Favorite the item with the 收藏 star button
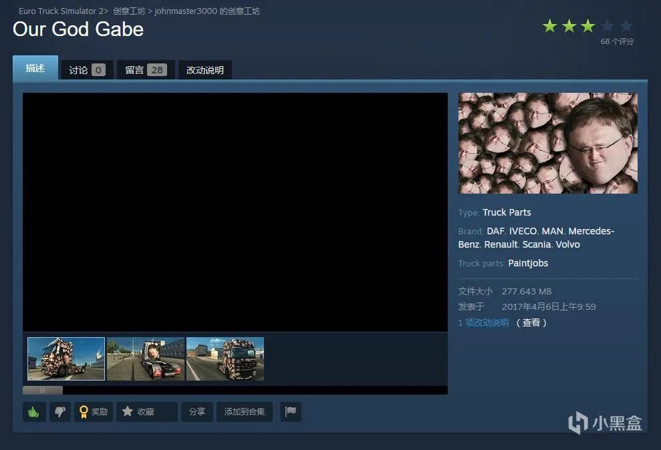The height and width of the screenshot is (450, 661). click(x=146, y=412)
